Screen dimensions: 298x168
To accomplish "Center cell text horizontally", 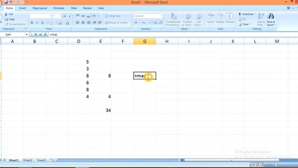I will tap(83, 23).
